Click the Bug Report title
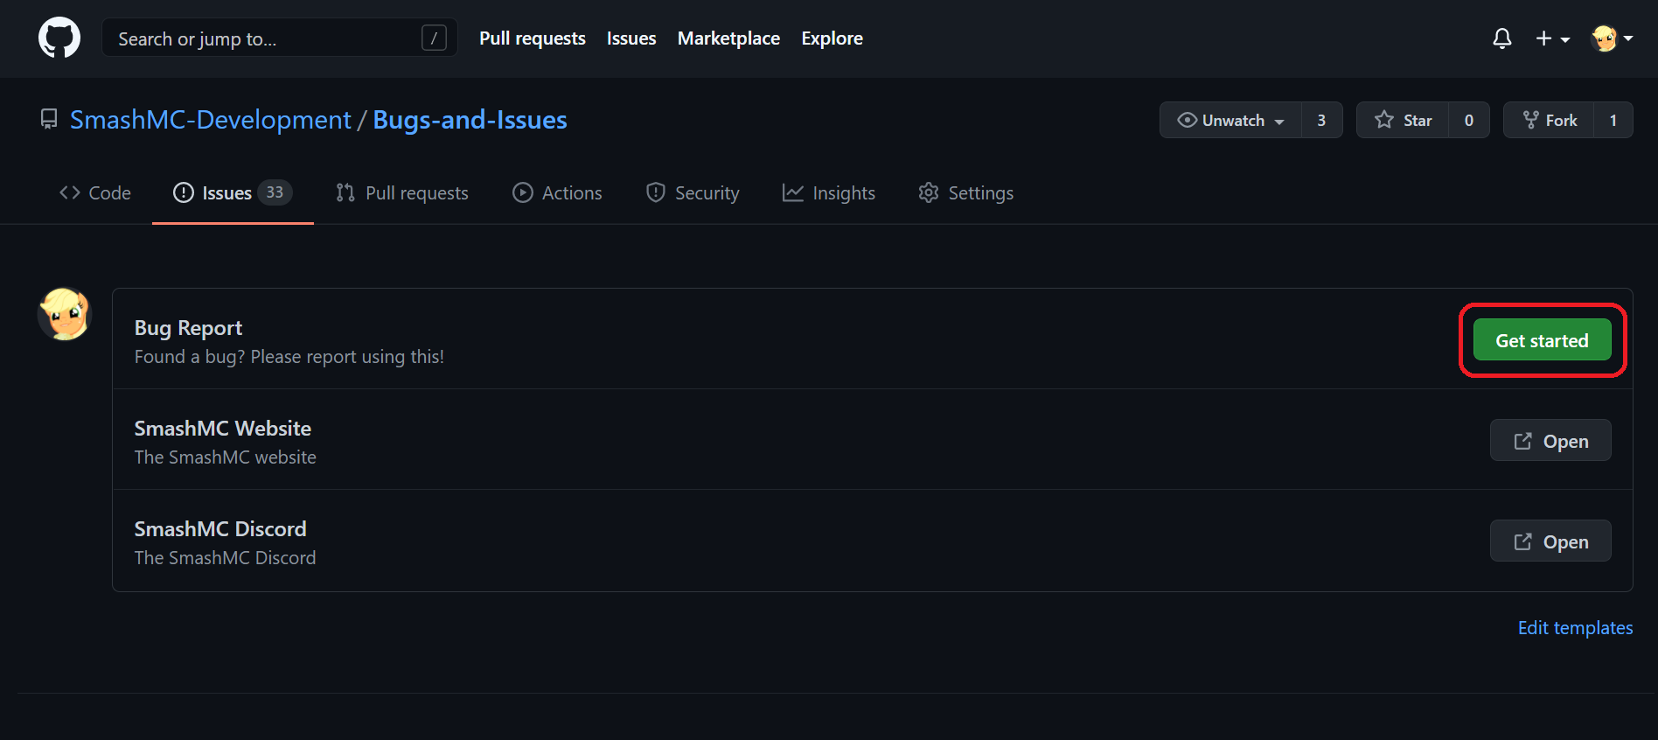This screenshot has width=1658, height=740. tap(188, 328)
